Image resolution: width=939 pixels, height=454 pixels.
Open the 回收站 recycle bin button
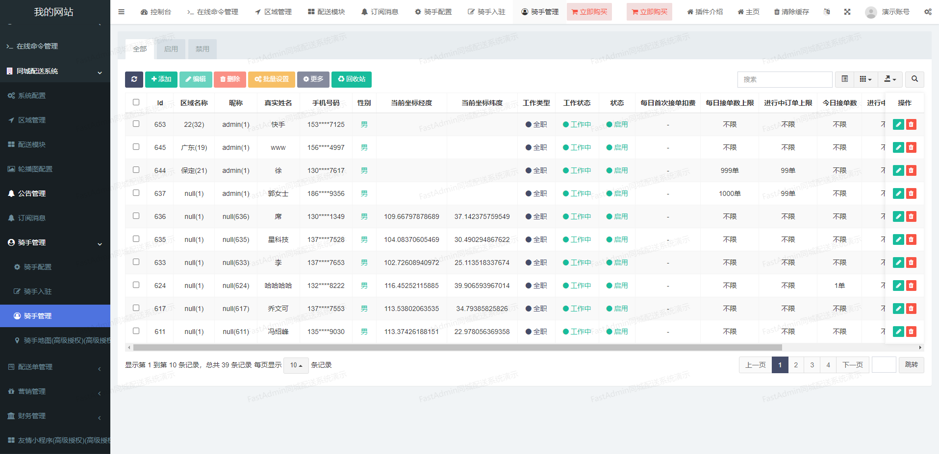pos(351,79)
